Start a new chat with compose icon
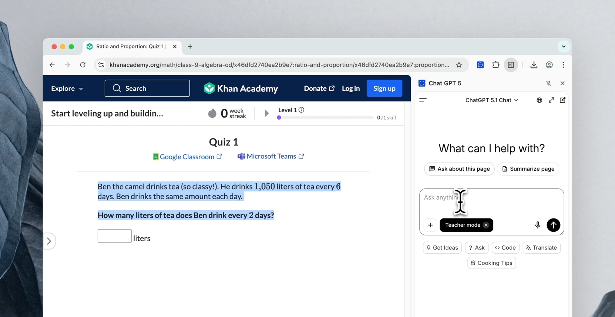This screenshot has height=317, width=615. tap(562, 100)
